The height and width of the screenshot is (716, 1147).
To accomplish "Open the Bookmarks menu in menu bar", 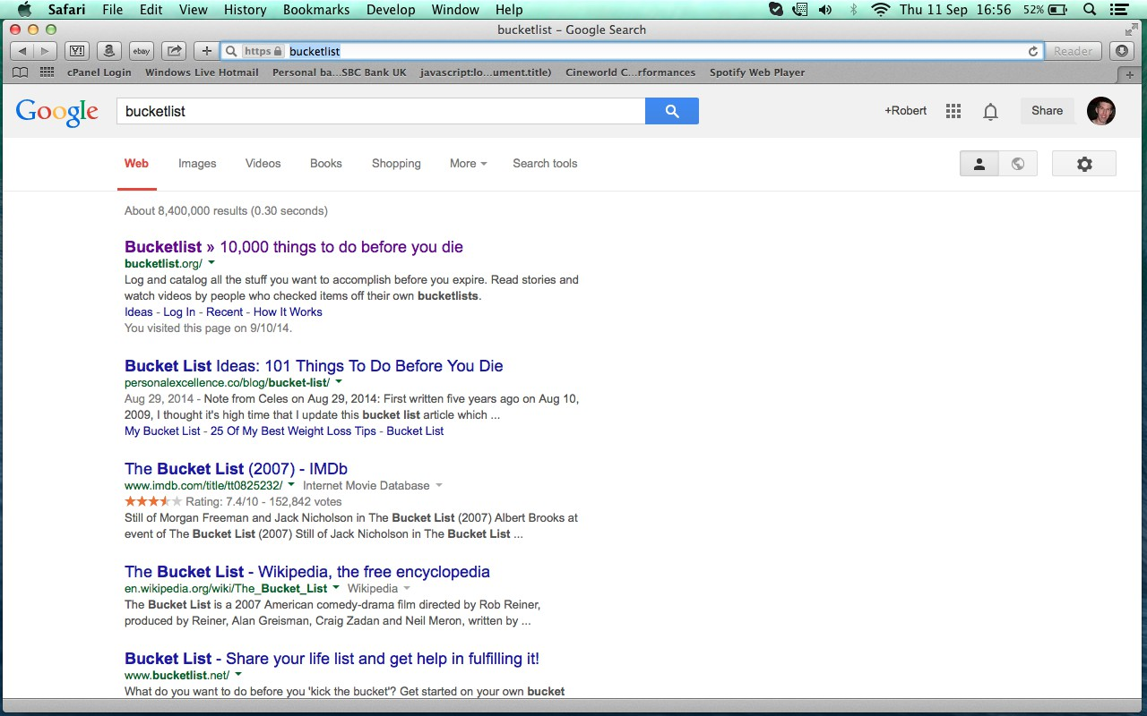I will 313,10.
